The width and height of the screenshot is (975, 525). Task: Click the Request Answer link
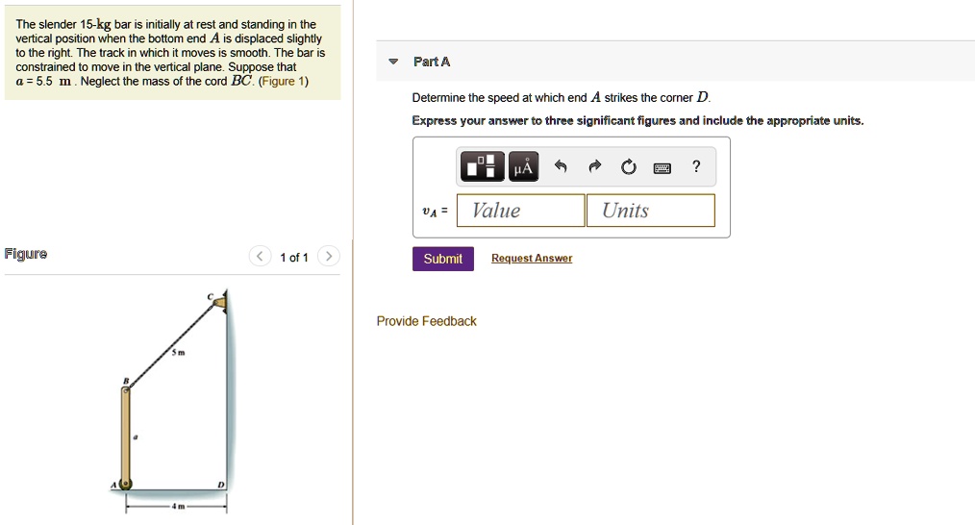click(x=532, y=259)
